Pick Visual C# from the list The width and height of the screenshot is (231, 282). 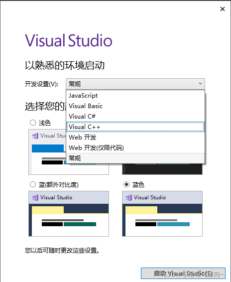click(135, 117)
